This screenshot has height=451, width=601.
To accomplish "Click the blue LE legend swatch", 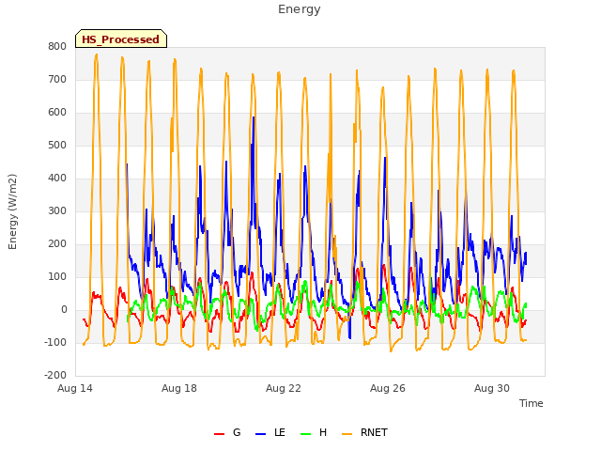I will (261, 434).
